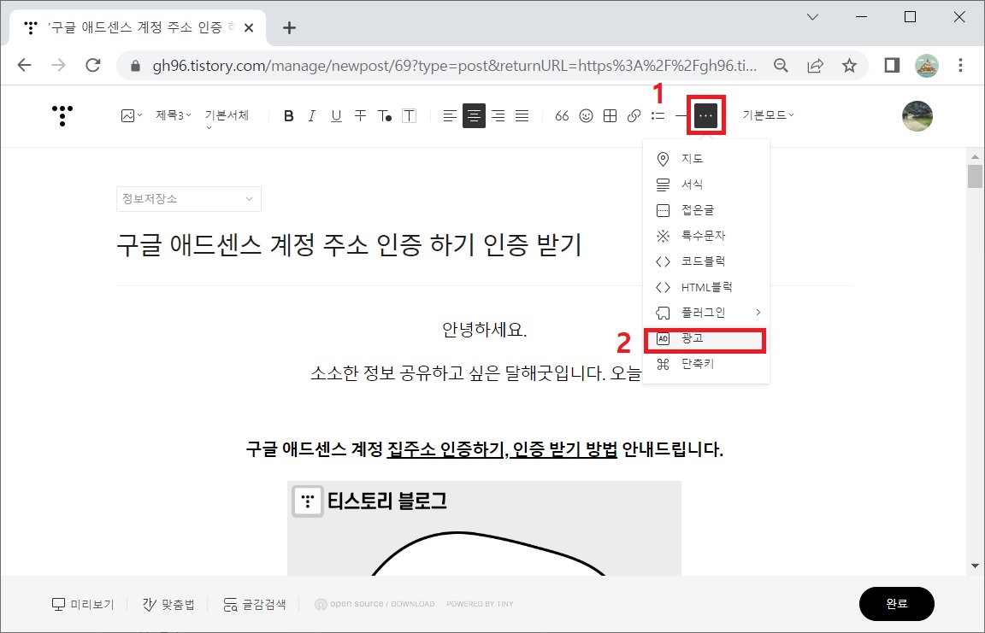985x633 pixels.
Task: Run the 맞춤법 spell check
Action: click(x=168, y=604)
